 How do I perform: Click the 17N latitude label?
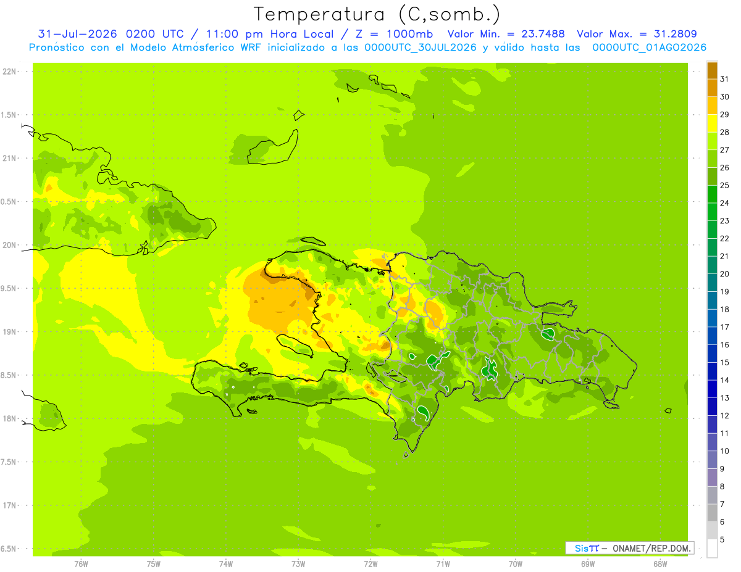point(10,505)
